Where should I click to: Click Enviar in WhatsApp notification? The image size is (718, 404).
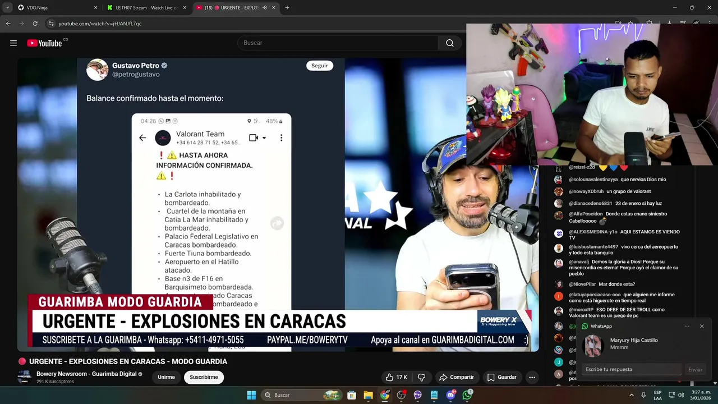(x=695, y=370)
